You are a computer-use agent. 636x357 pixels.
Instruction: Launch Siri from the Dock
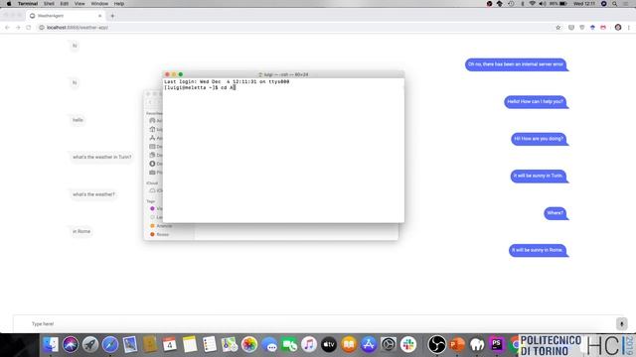(71, 344)
